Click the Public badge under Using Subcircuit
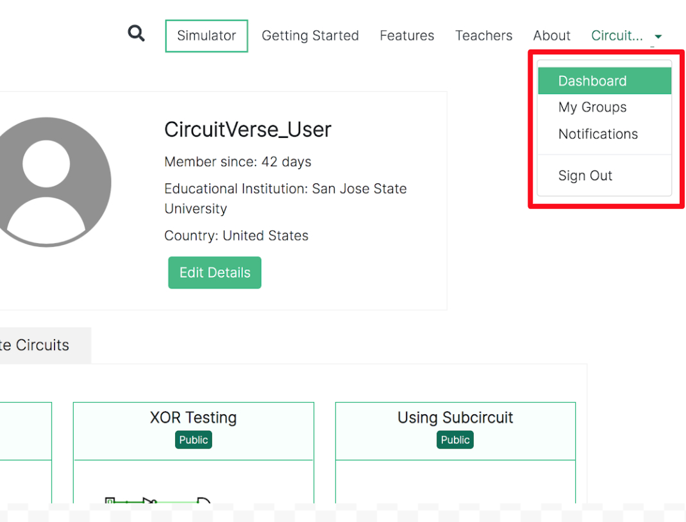Viewport: 686px width, 522px height. pos(455,440)
